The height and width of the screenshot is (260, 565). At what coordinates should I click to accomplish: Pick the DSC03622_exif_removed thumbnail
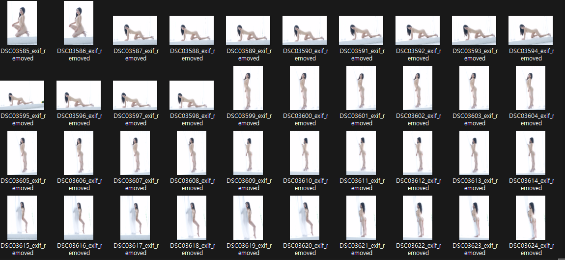[418, 218]
